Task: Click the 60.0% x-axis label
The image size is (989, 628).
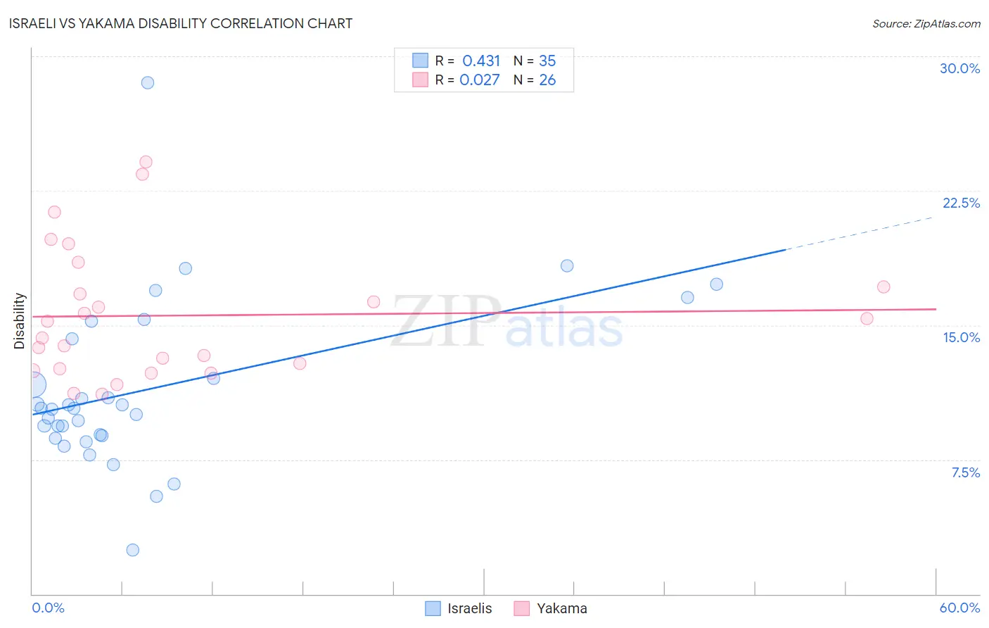Action: [x=959, y=608]
